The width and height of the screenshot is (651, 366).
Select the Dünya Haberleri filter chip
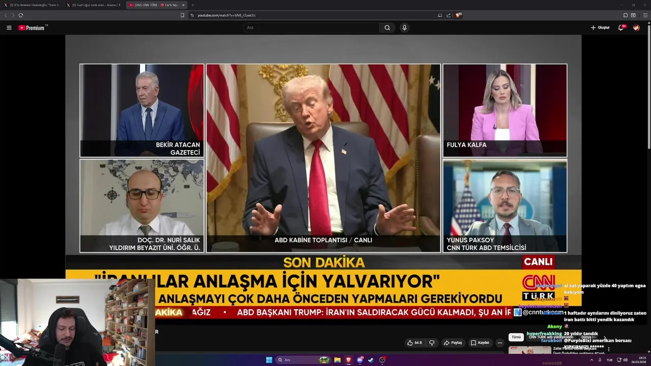589,337
